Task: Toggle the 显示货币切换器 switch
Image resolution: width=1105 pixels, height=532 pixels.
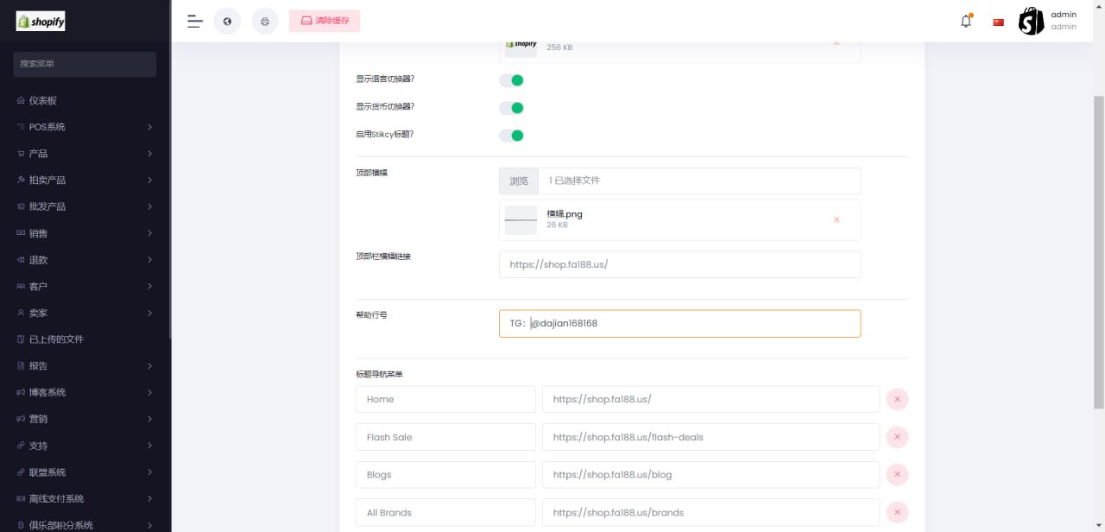Action: pos(512,108)
